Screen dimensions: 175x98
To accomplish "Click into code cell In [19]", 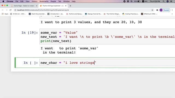I will tap(107, 36).
